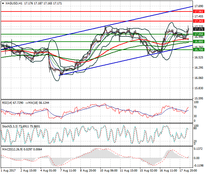205x174 pixels.
Task: Click the 16.295 price scale value
Action: coord(199,68)
